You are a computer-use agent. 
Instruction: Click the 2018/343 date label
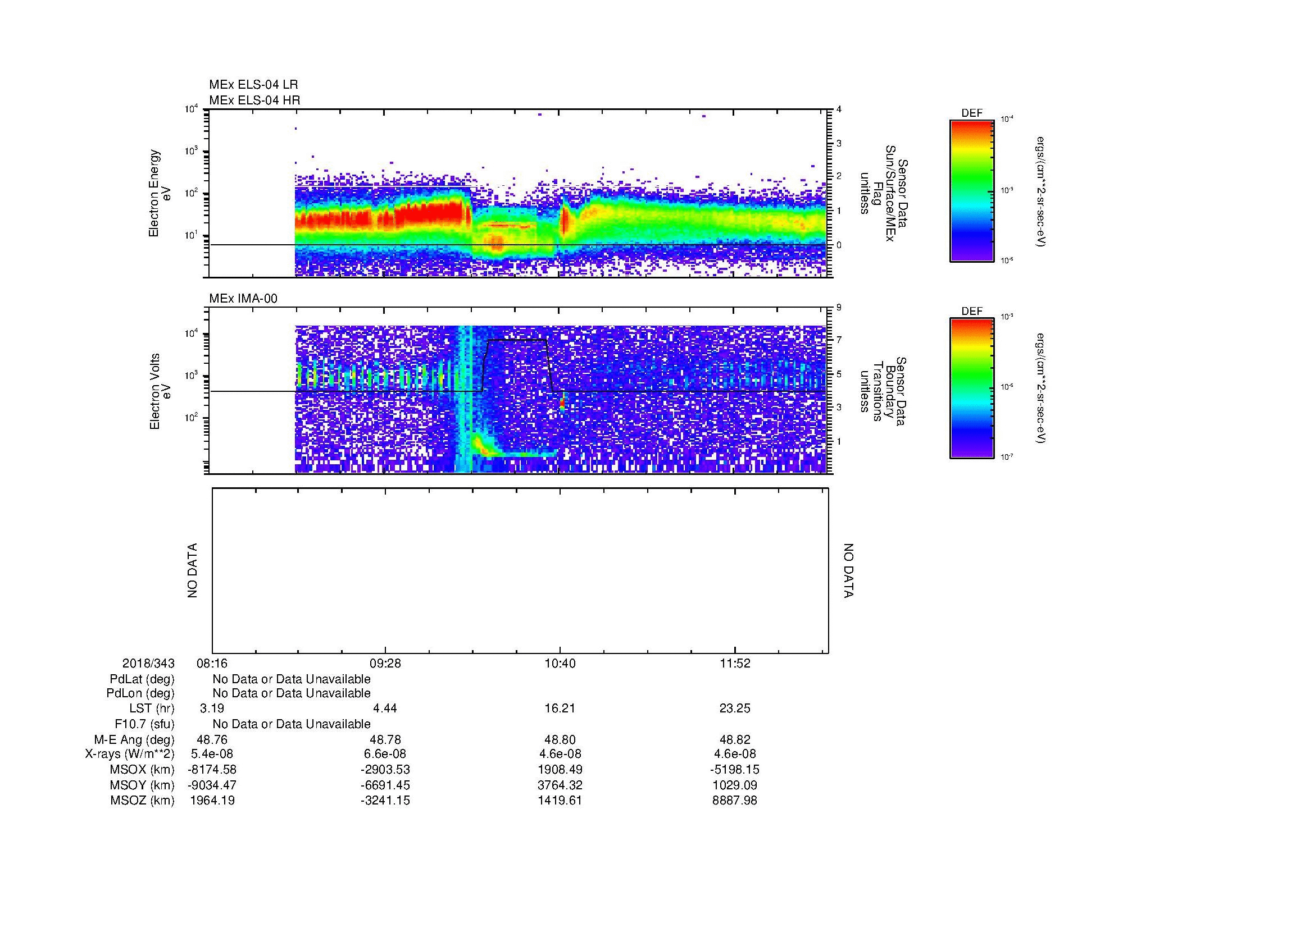[x=148, y=664]
